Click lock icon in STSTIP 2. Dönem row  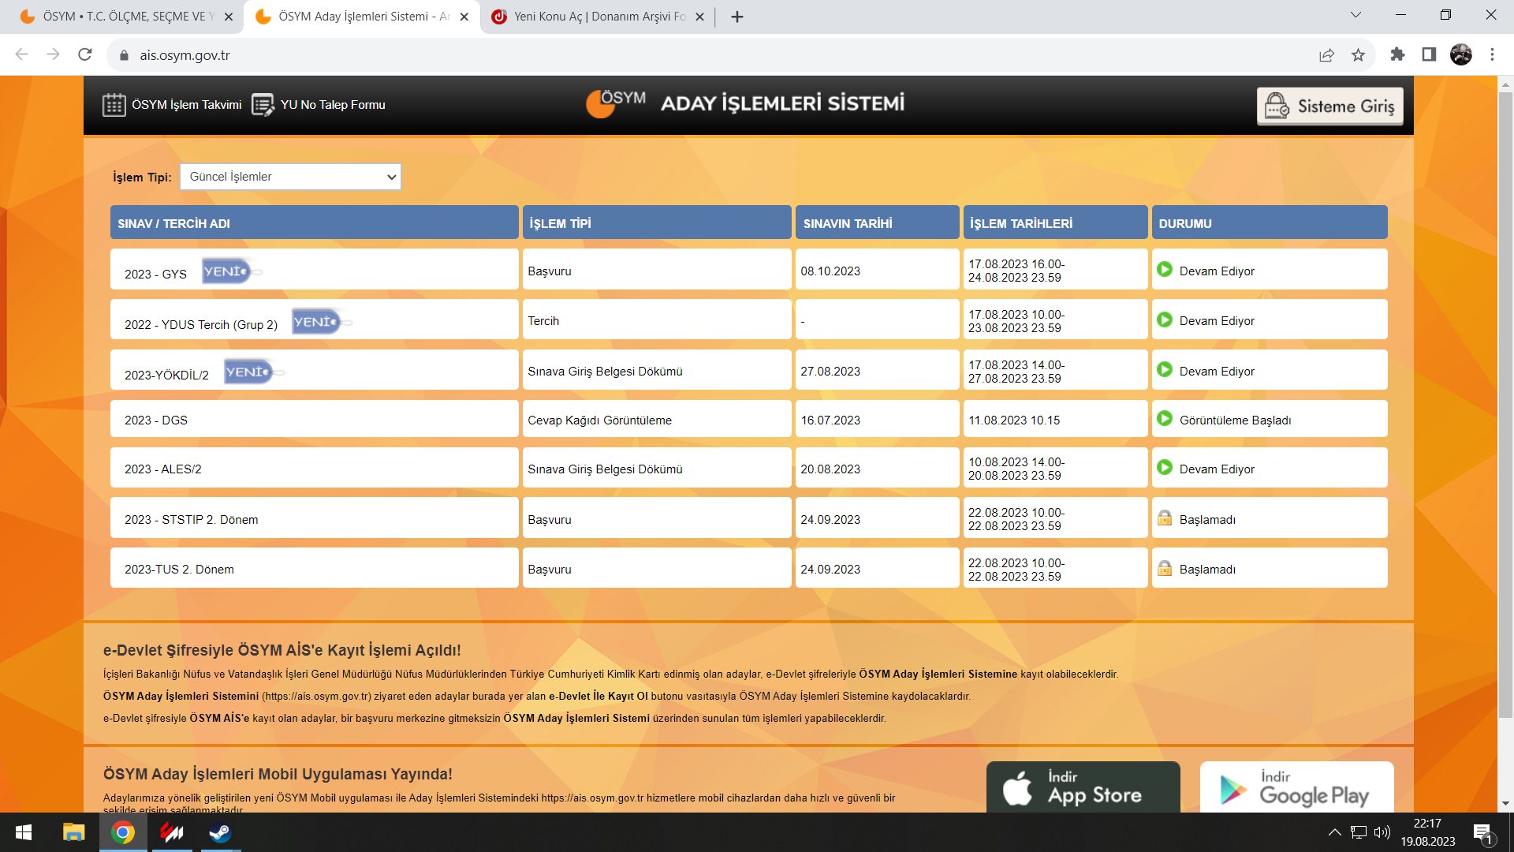coord(1165,518)
